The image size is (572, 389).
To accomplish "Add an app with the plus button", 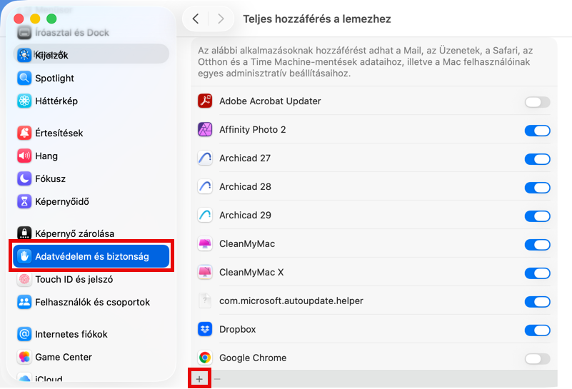I will click(x=199, y=379).
